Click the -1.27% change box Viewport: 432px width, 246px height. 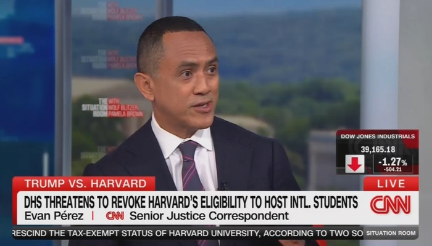click(x=393, y=164)
